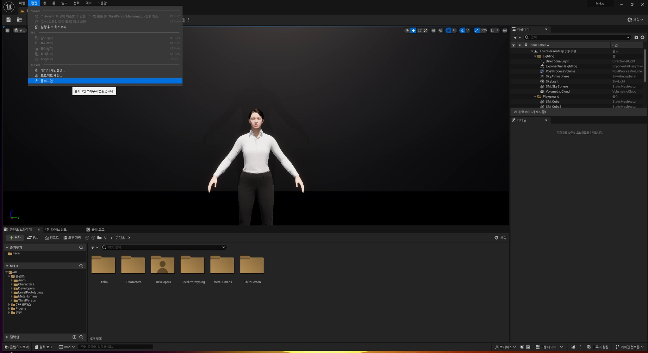Expand the MetaHumans folder in tree

point(12,296)
